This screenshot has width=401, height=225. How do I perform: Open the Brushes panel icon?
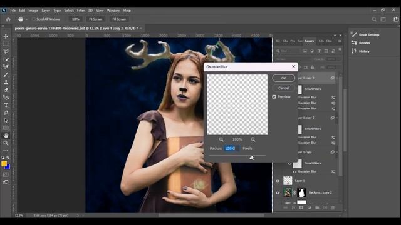[354, 43]
